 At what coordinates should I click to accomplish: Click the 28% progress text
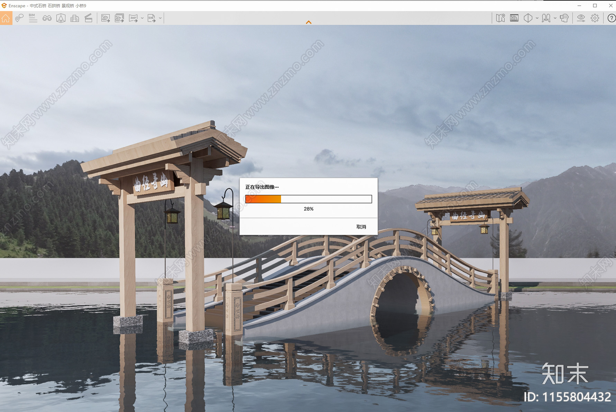(x=308, y=209)
